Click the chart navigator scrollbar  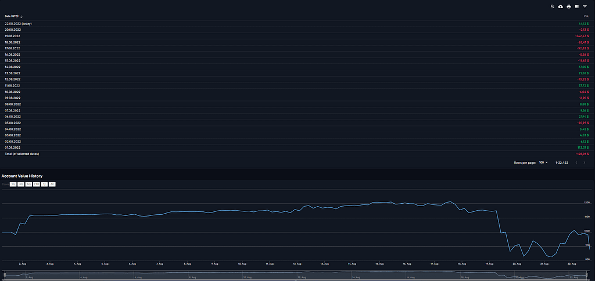pyautogui.click(x=295, y=279)
